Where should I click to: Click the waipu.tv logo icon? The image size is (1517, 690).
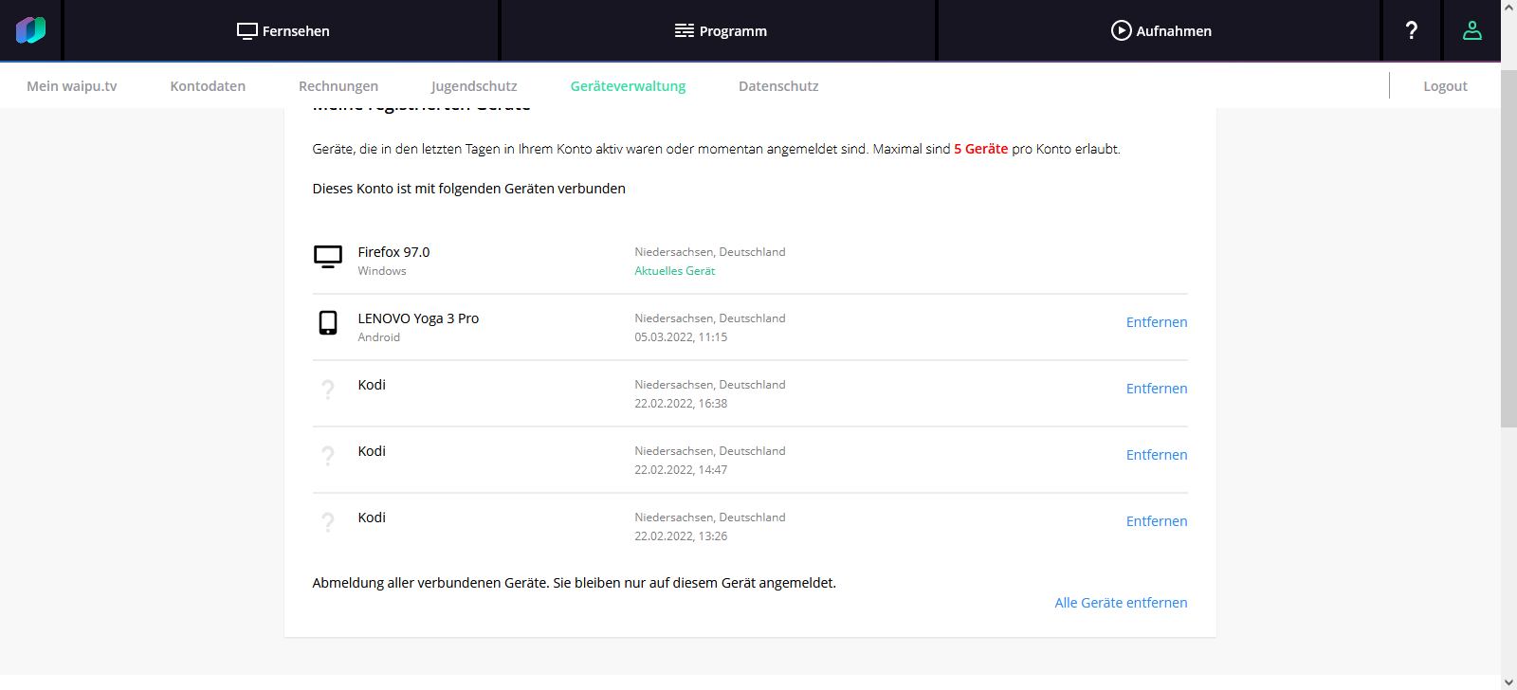pos(30,30)
